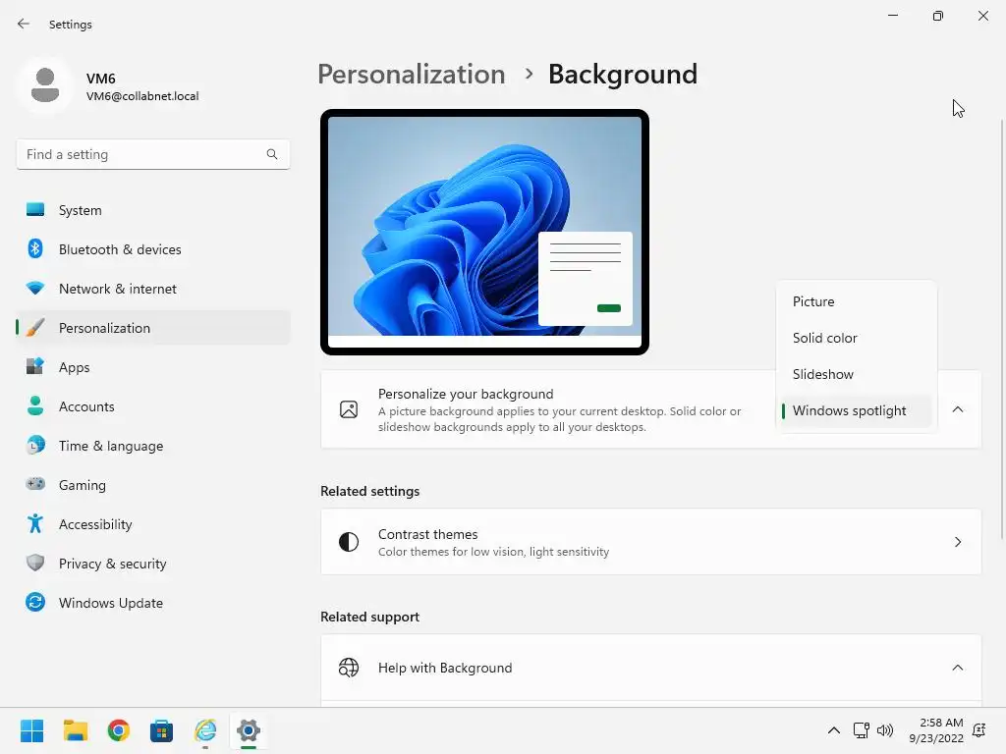Open the clock and date flyout
The height and width of the screenshot is (754, 1006).
tap(936, 730)
